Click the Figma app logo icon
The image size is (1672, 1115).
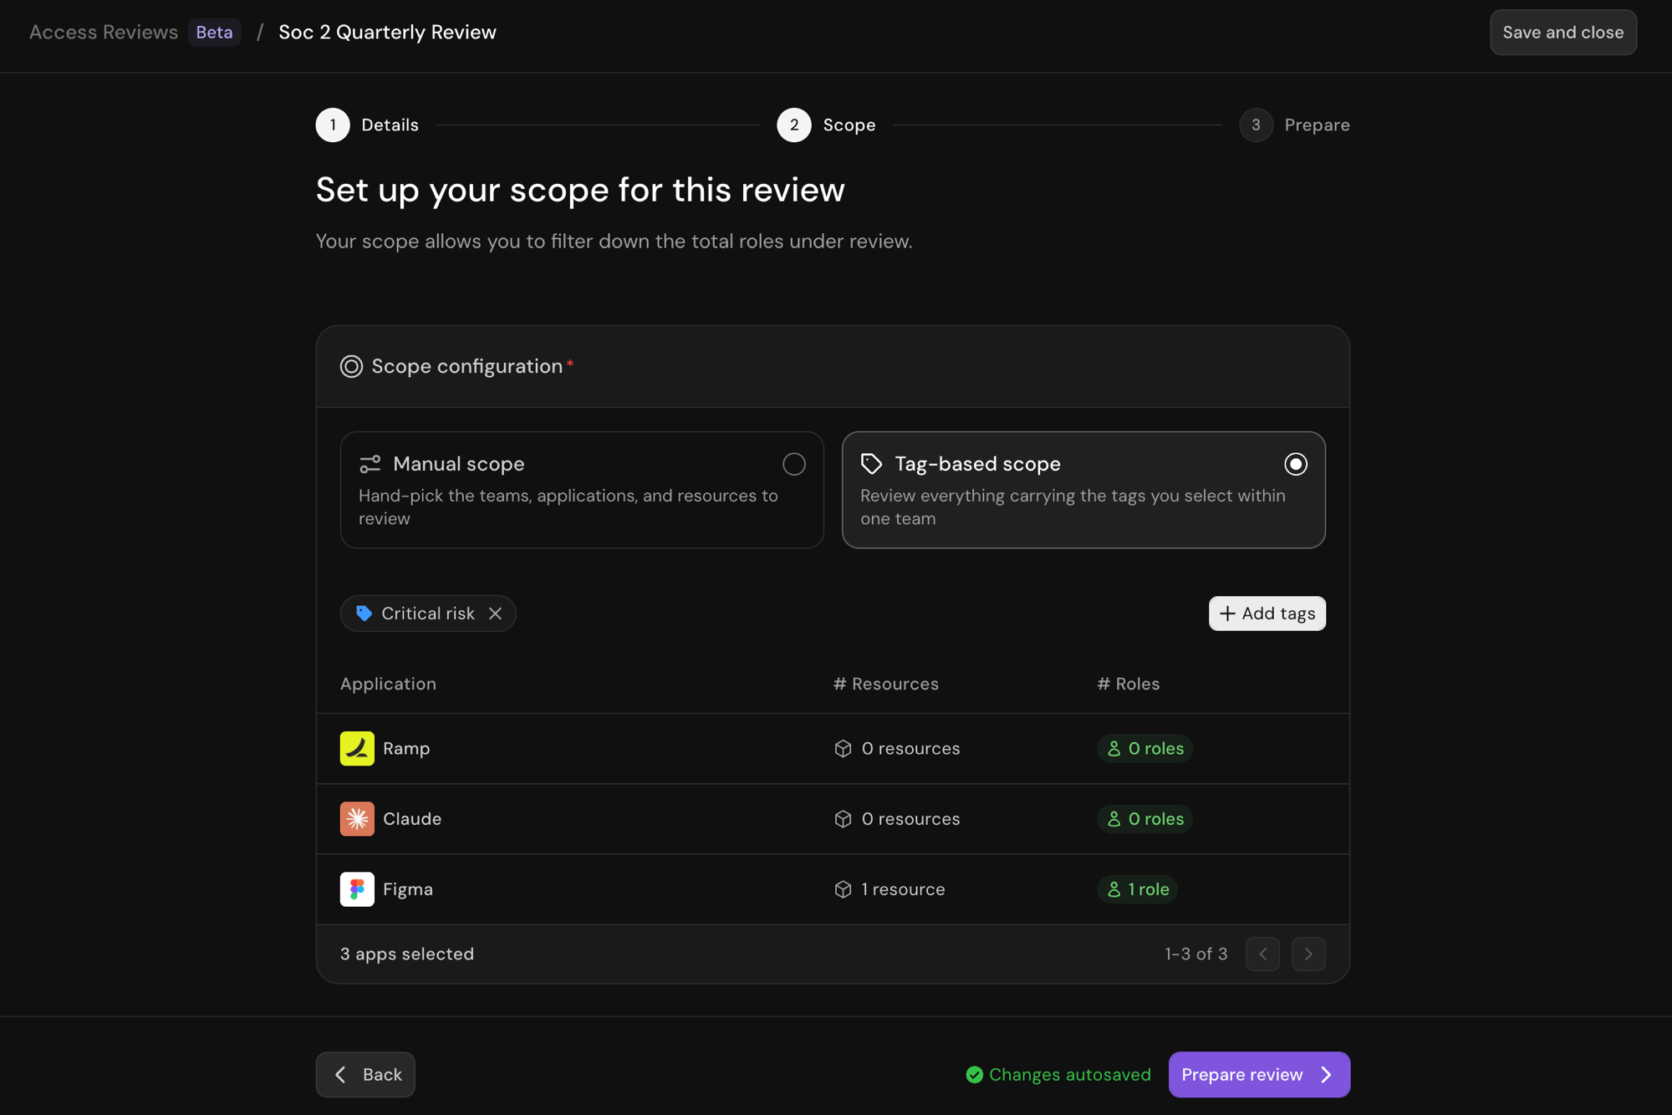pos(357,888)
